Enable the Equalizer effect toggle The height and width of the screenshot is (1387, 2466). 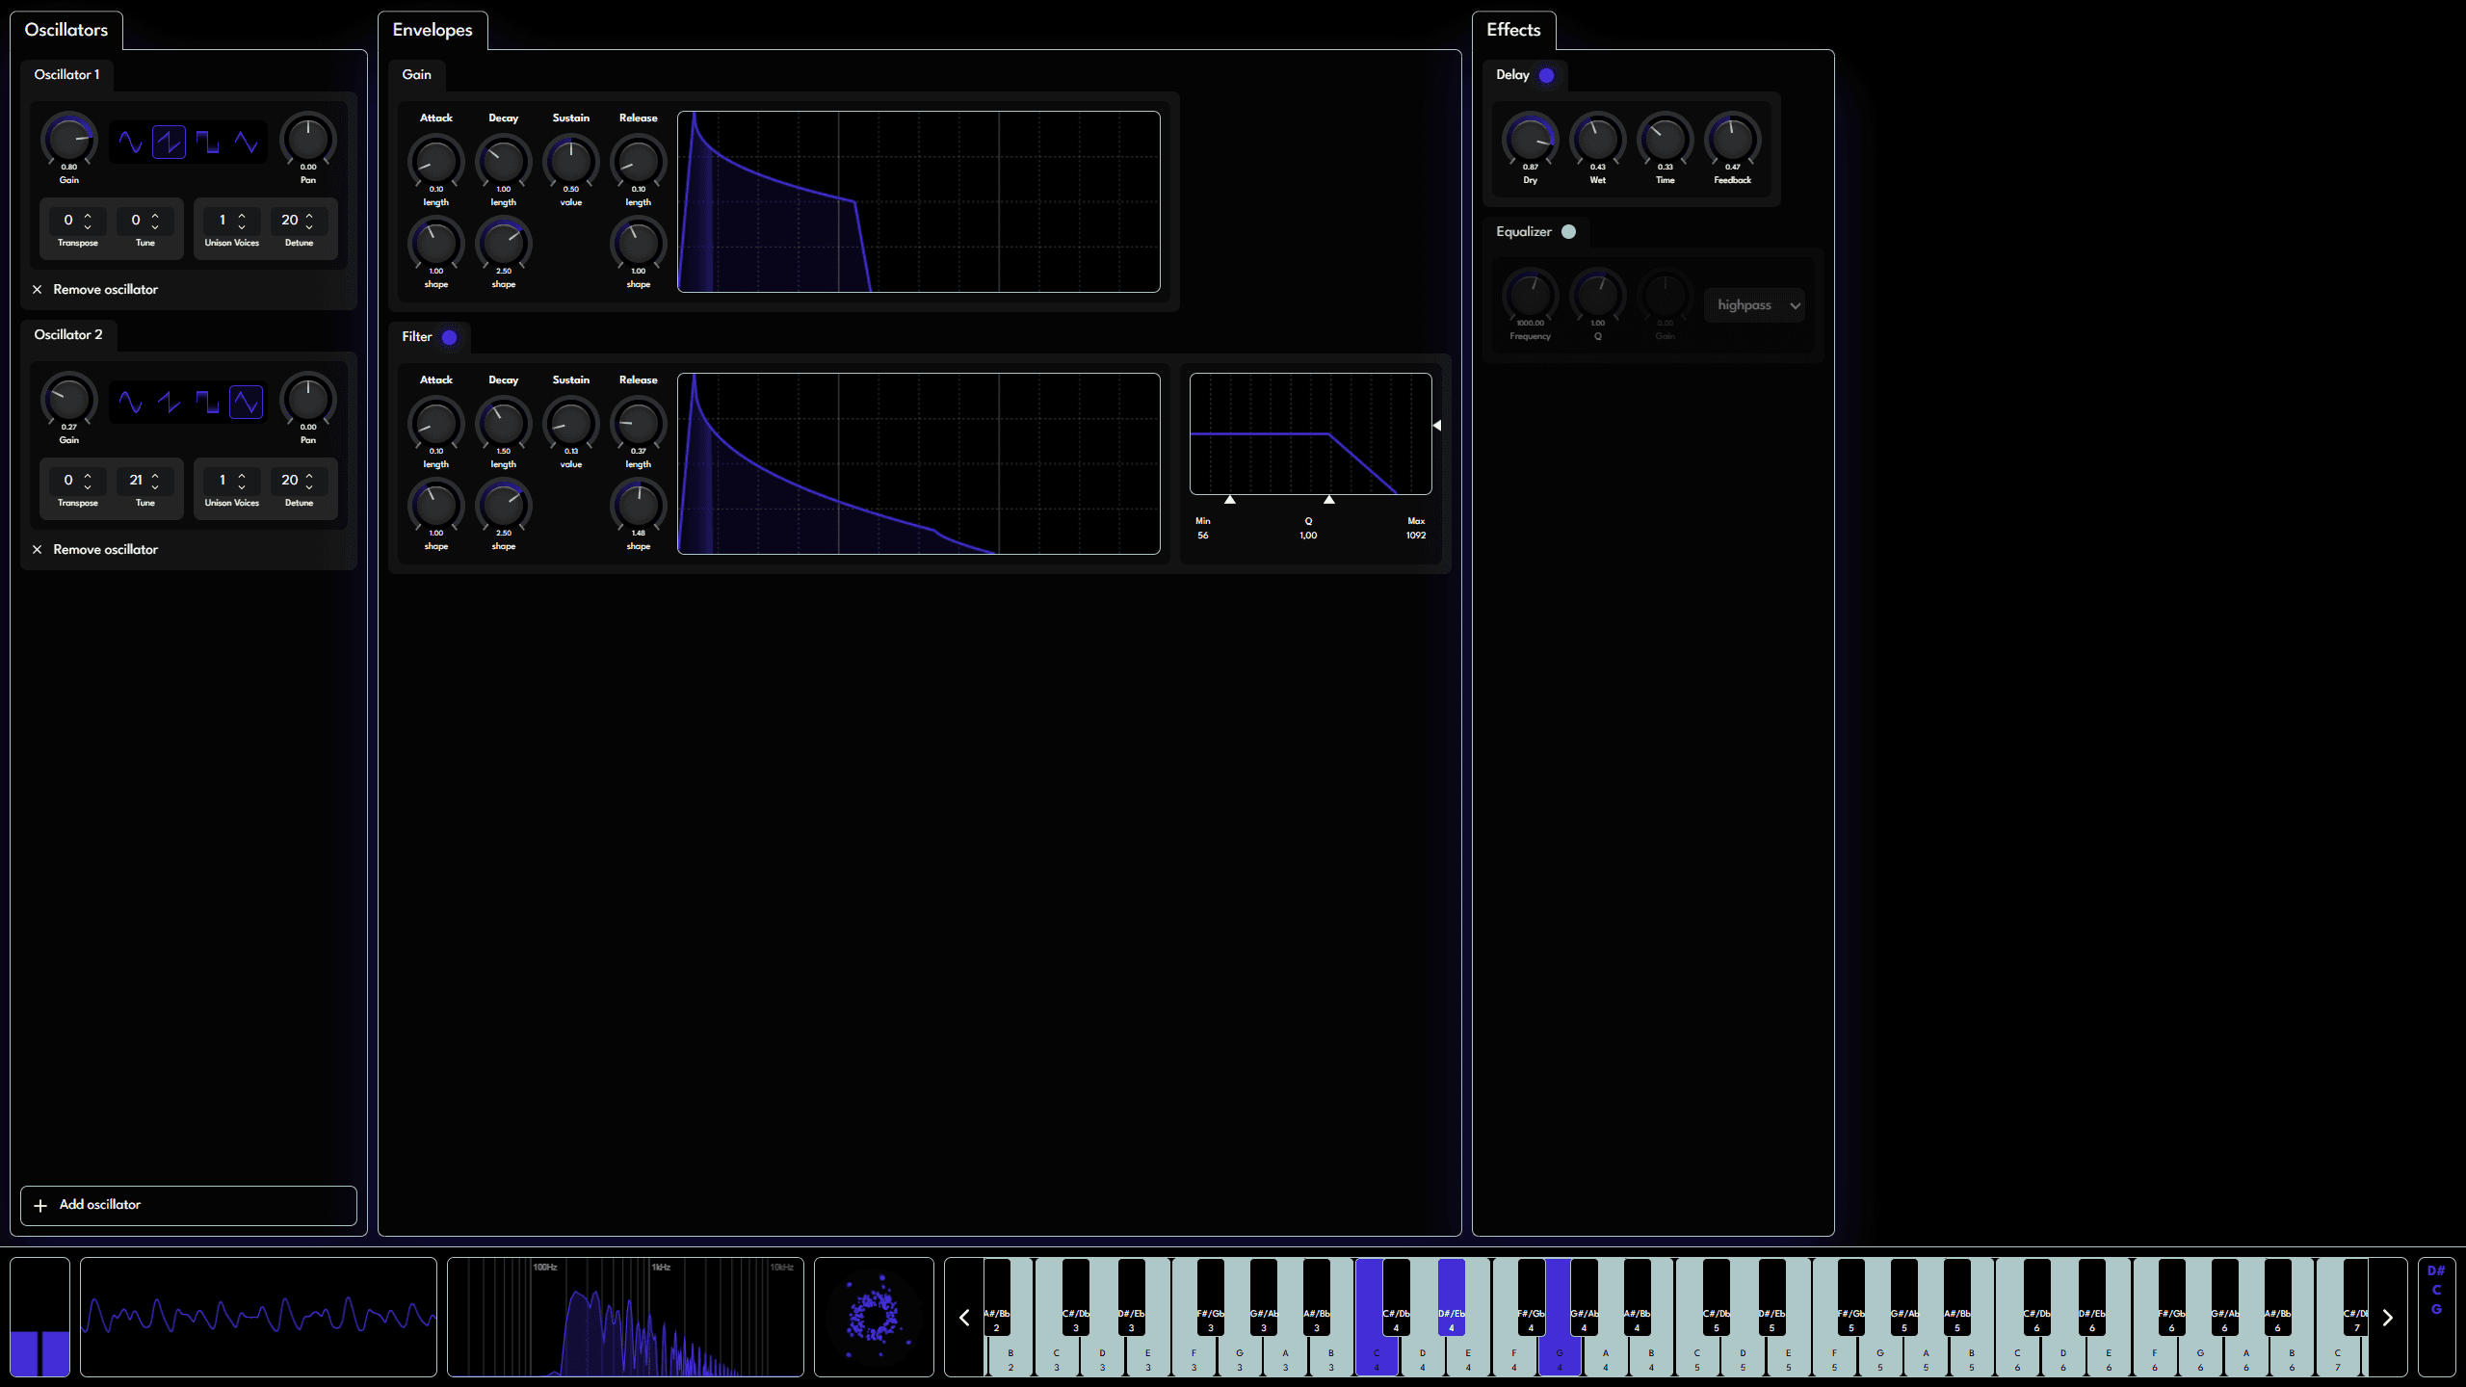click(x=1568, y=231)
